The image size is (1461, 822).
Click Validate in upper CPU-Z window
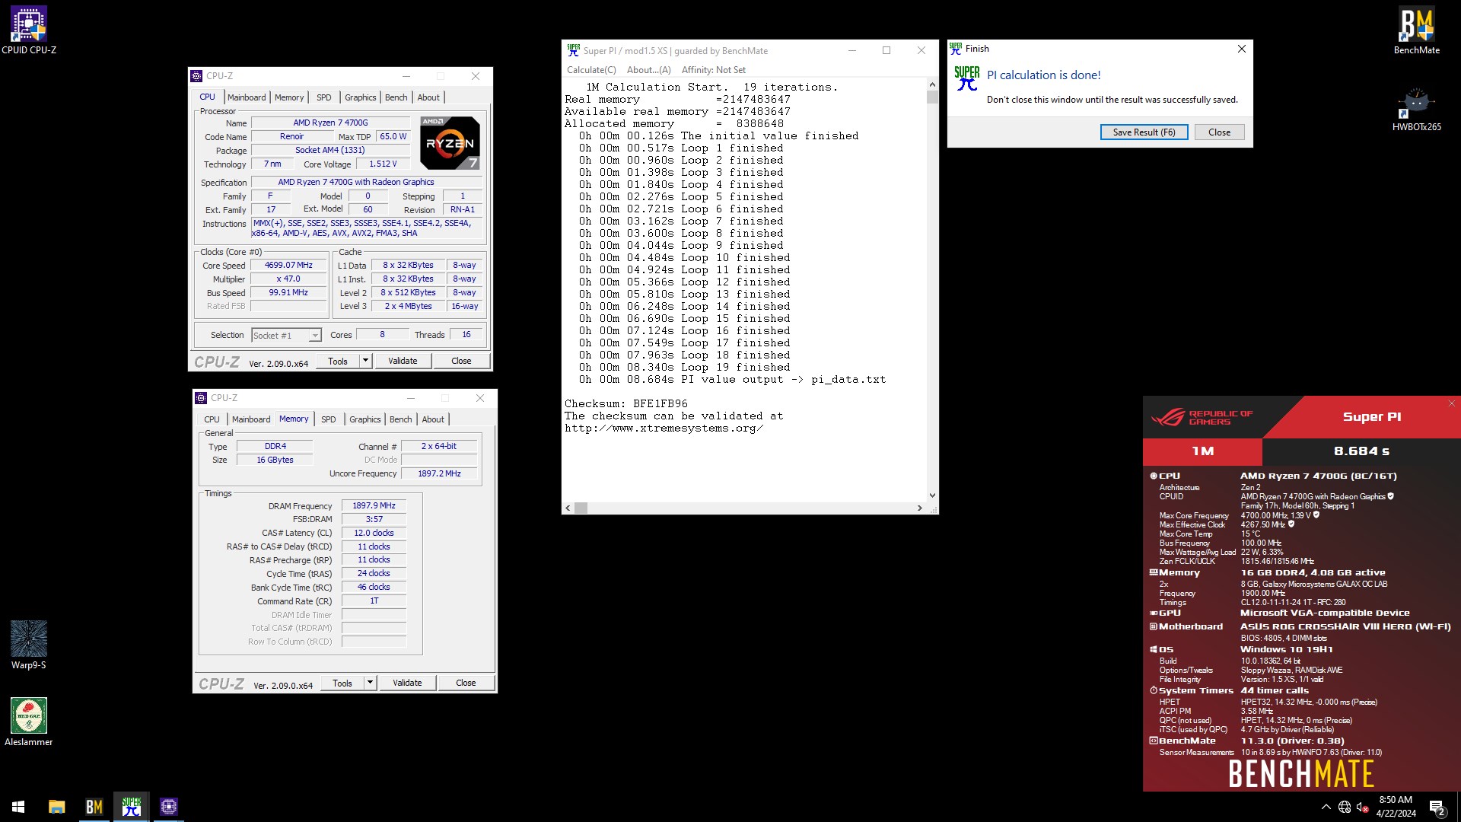[403, 361]
